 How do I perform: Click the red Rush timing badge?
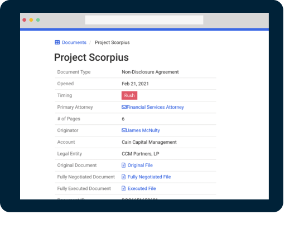pos(129,95)
